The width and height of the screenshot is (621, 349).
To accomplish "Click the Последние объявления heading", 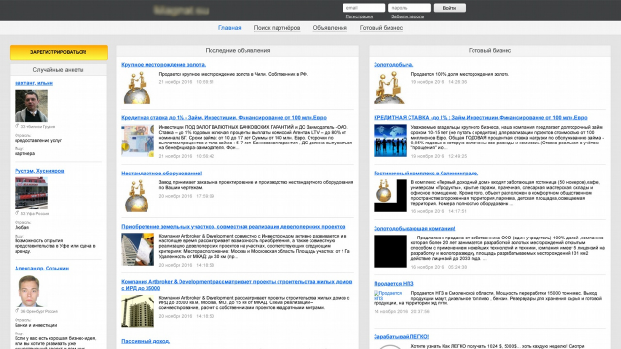I will pos(238,51).
